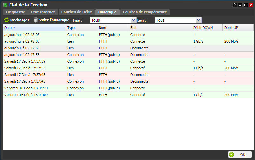Open the État Internet tab
The width and height of the screenshot is (255, 160).
tap(43, 12)
